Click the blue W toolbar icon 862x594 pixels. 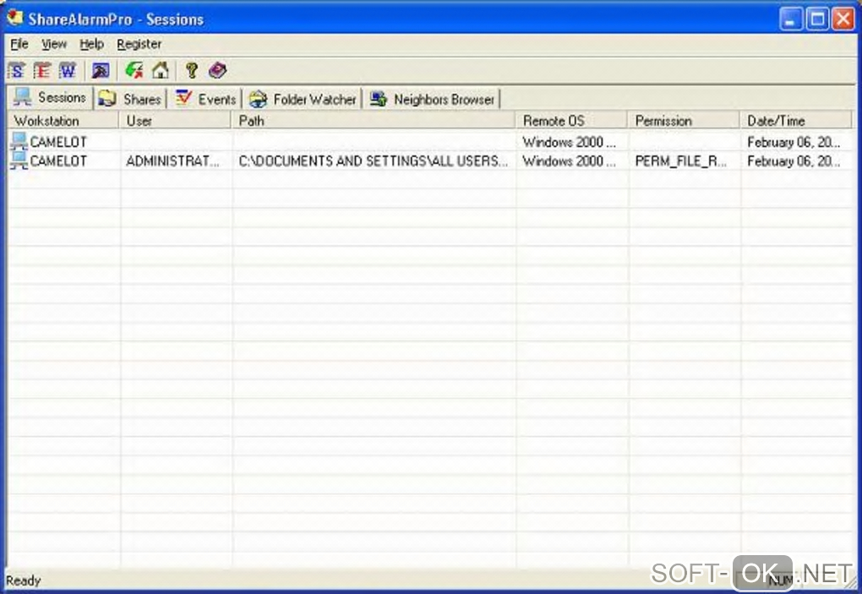68,70
